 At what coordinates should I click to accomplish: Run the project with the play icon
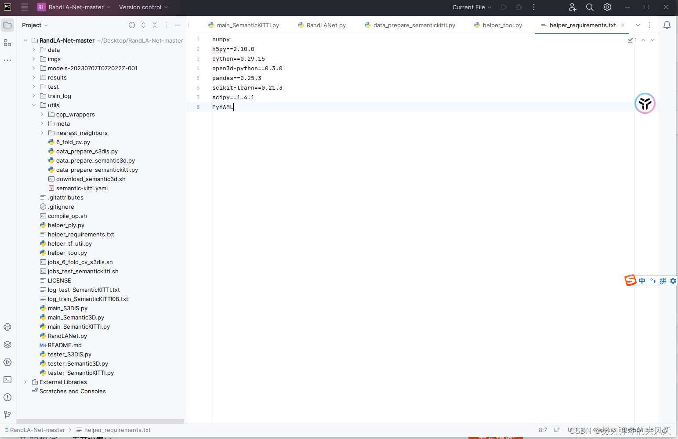pos(504,7)
